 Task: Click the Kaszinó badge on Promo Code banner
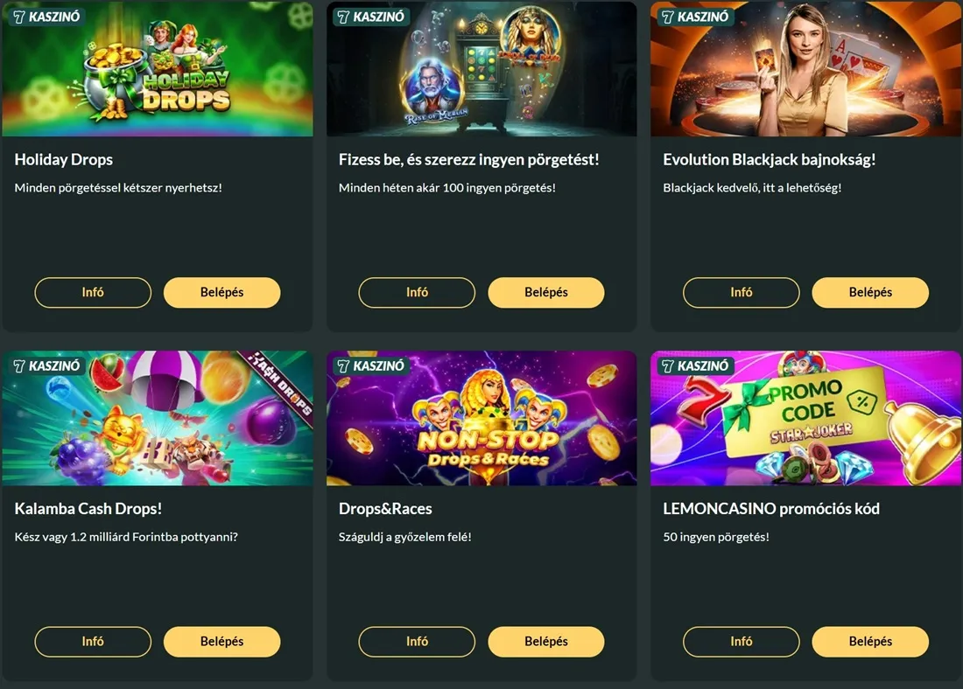click(695, 365)
